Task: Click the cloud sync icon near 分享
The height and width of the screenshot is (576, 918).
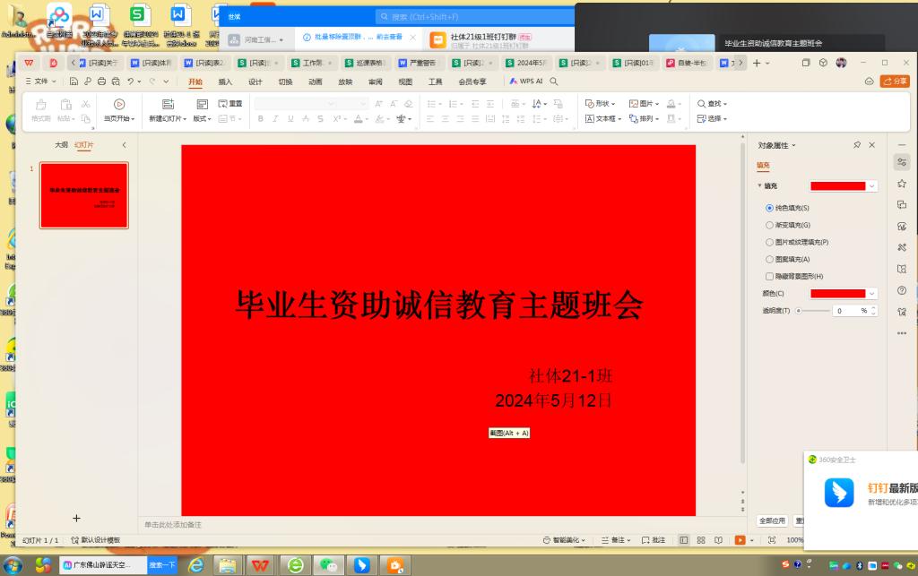Action: click(x=870, y=82)
